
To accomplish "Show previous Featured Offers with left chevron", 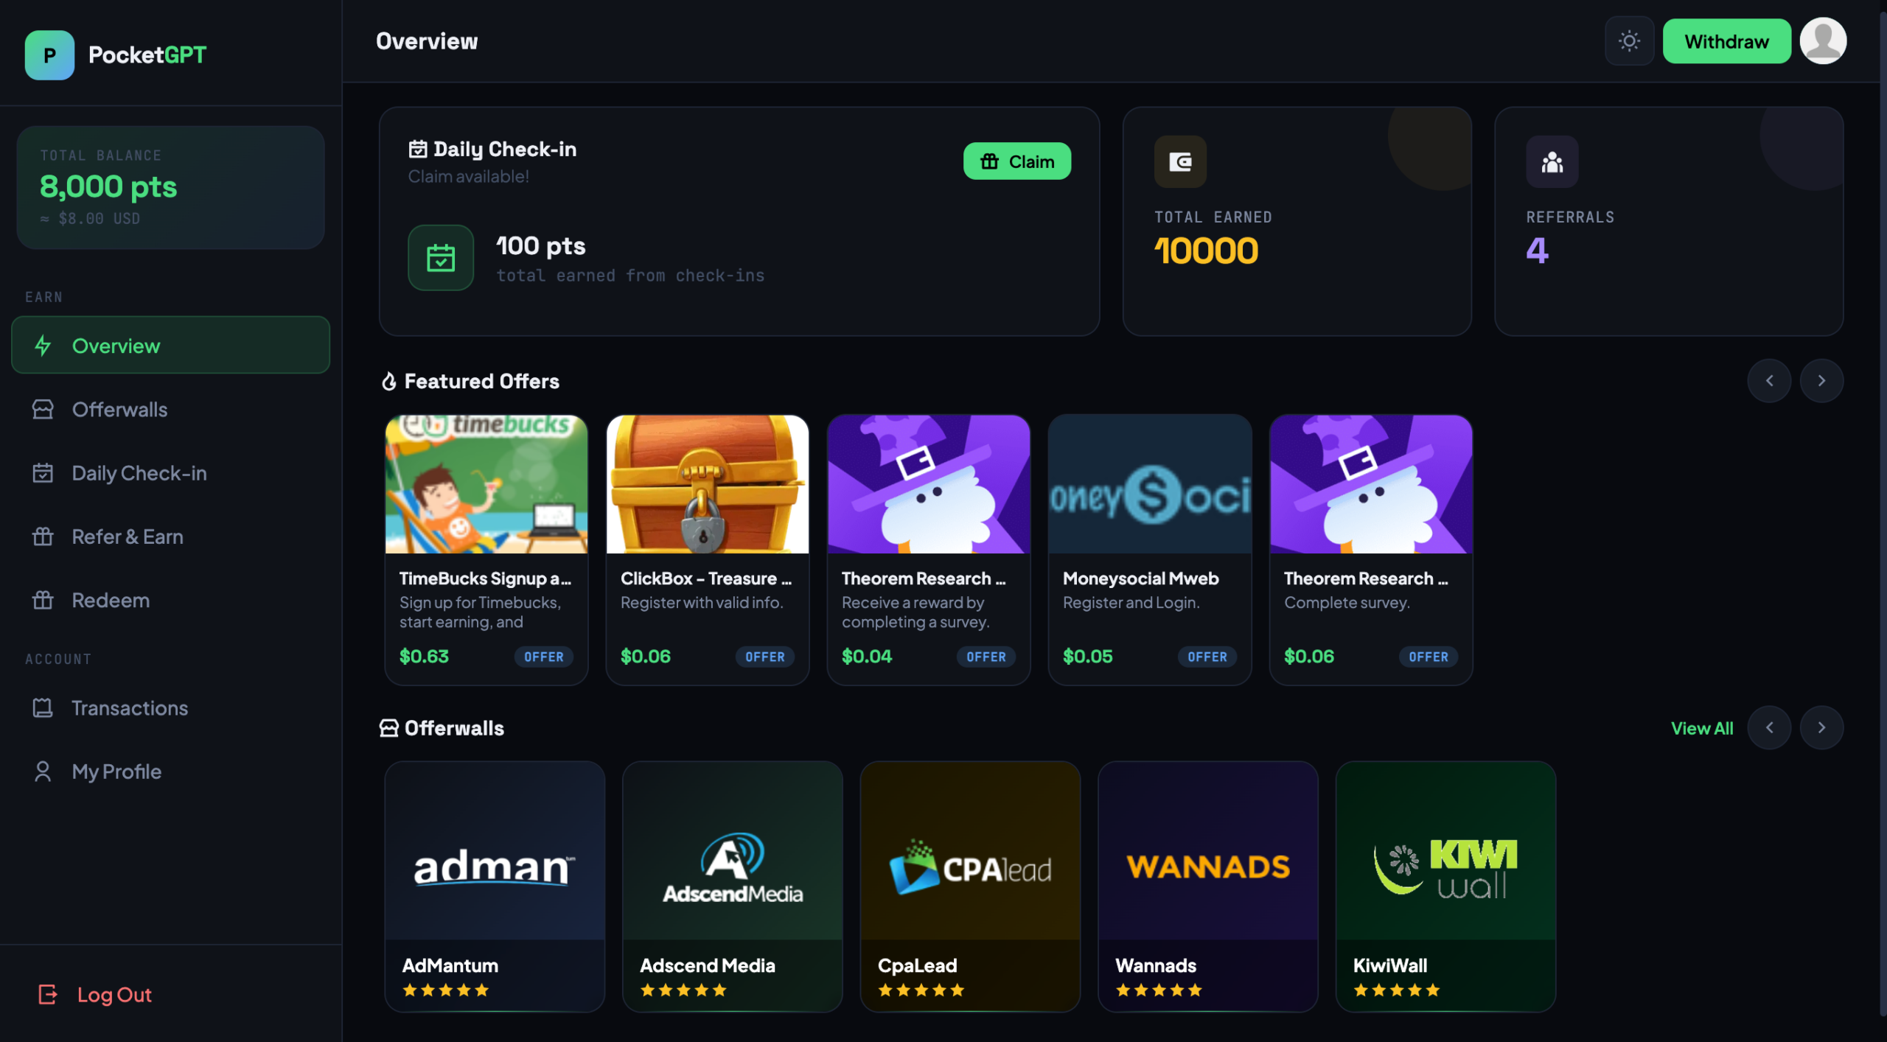I will pyautogui.click(x=1769, y=381).
